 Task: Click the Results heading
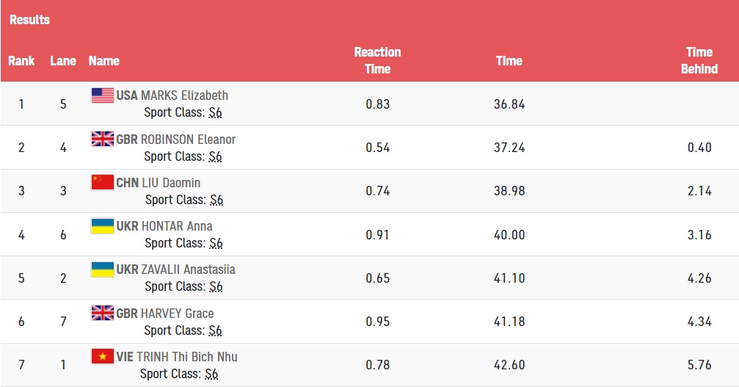coord(29,20)
